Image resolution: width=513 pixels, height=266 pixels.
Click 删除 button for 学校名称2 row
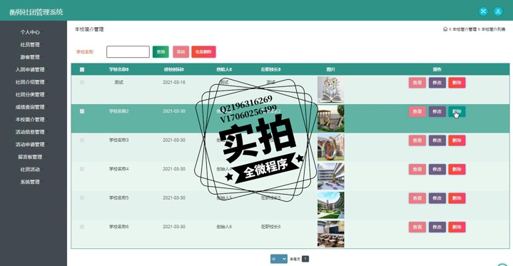pos(457,111)
